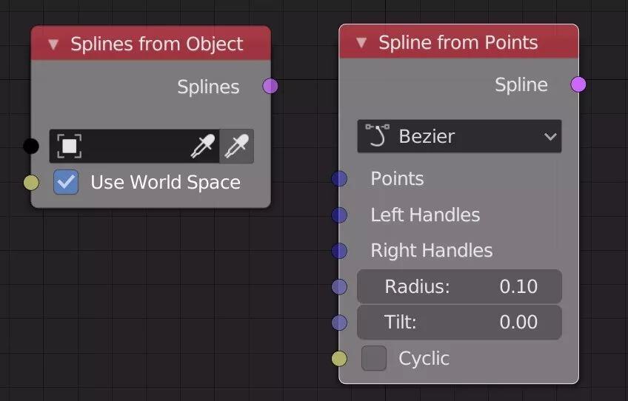
Task: Disable the Use World Space checkbox
Action: click(x=66, y=182)
